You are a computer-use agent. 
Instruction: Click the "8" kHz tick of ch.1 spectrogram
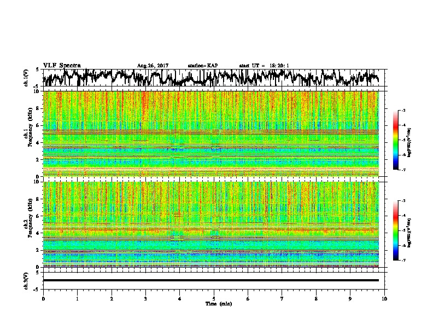pyautogui.click(x=38, y=108)
